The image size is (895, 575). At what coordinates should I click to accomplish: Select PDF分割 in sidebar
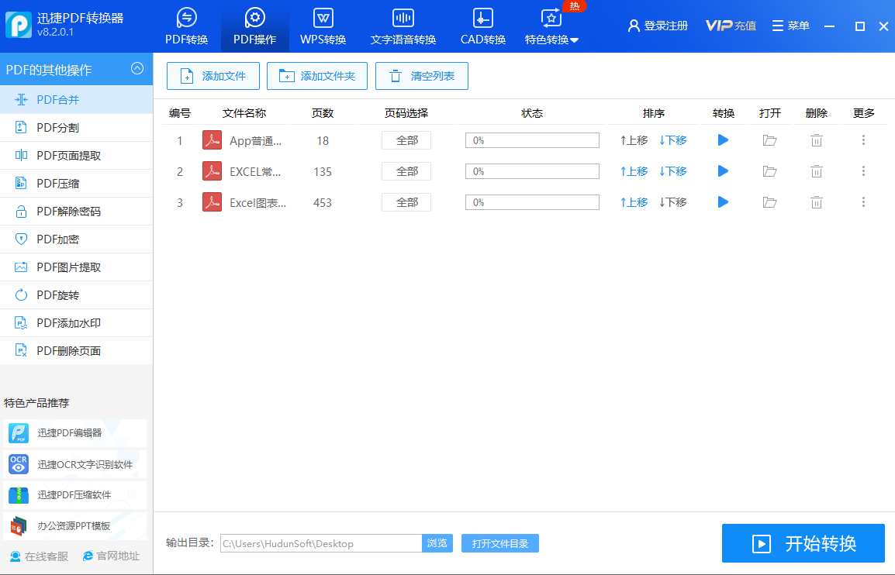coord(77,128)
